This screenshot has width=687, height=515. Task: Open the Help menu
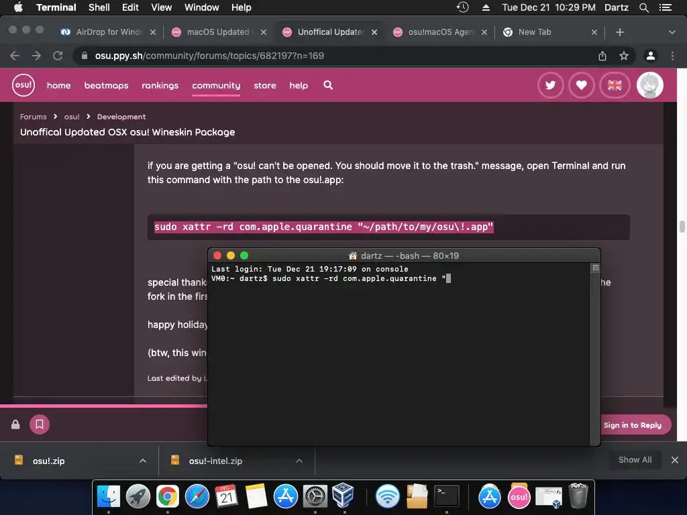241,7
